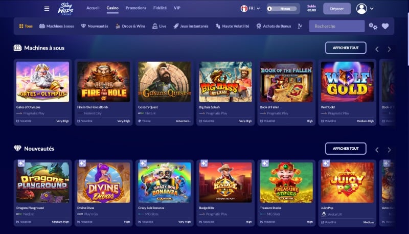Slide Machines à sous carousel to next
Viewport: 409px width, 234px height.
point(389,49)
